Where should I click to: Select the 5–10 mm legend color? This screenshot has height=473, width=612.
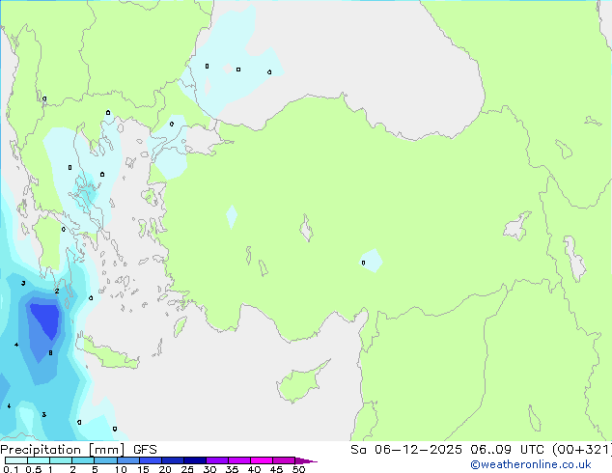(x=105, y=460)
